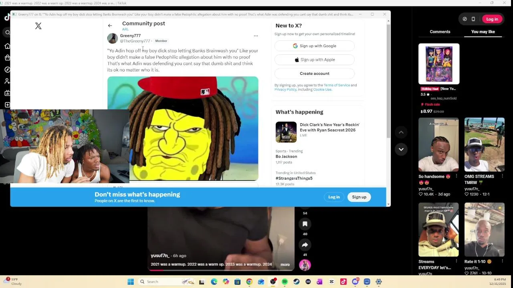Open the weather widget showing 59°F Cloudy
Screen dimensions: 513x288
point(14,282)
